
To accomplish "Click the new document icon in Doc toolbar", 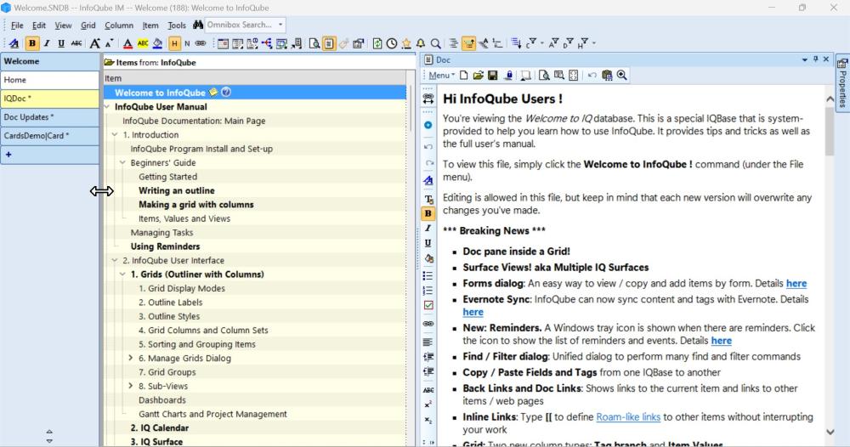I will click(x=463, y=76).
